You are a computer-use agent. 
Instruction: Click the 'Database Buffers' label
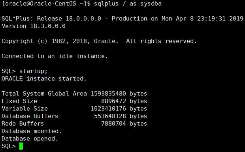[x=30, y=116]
